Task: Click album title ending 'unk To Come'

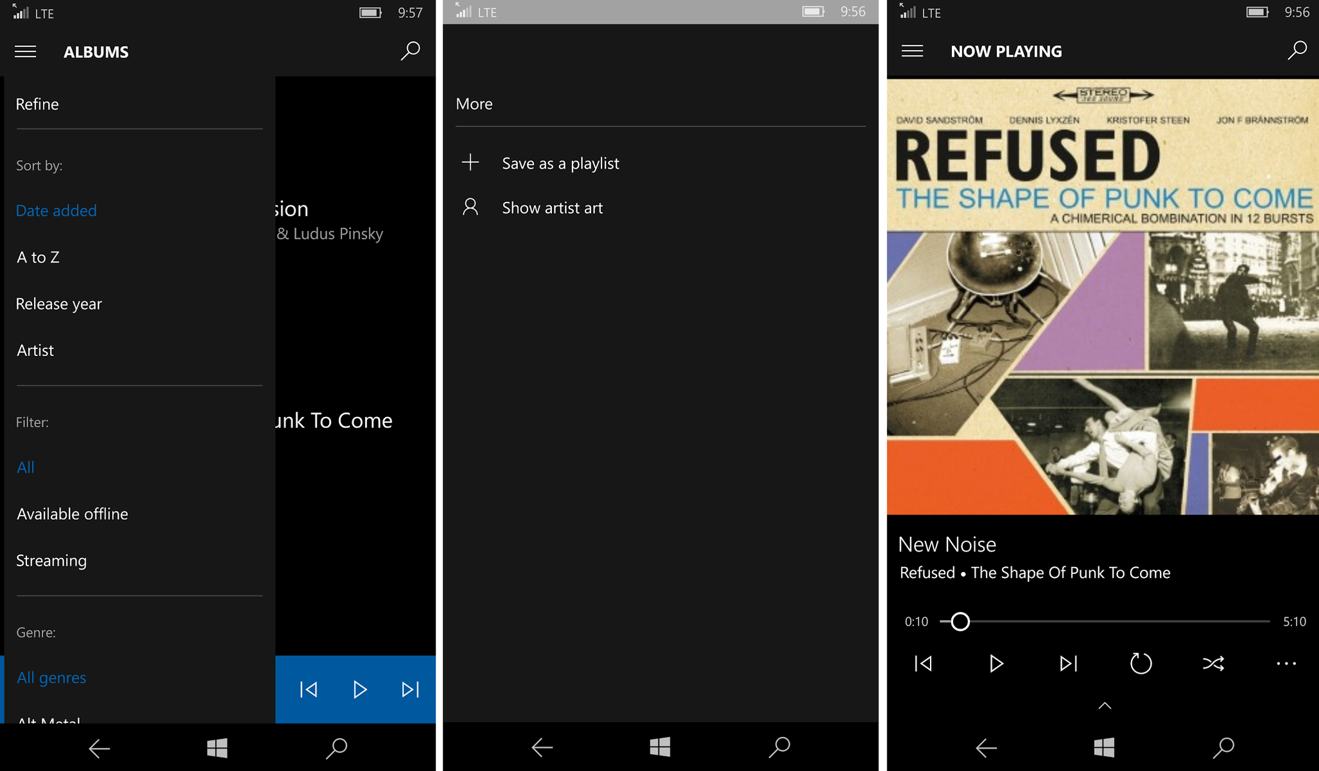Action: click(x=334, y=420)
